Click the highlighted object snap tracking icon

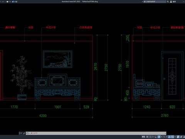click(170, 137)
